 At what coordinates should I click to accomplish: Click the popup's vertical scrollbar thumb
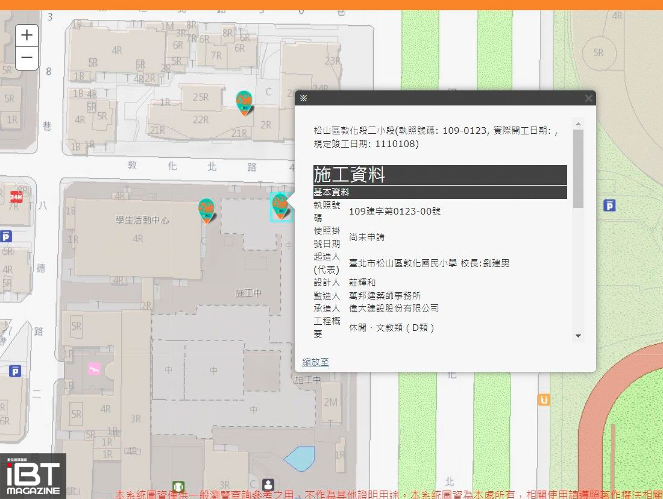coord(578,169)
